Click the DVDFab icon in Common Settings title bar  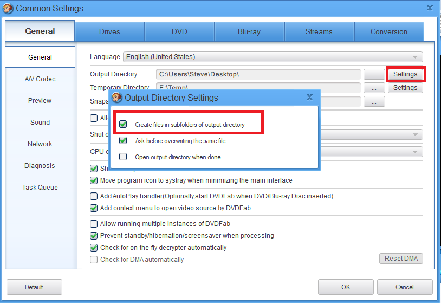coord(8,9)
